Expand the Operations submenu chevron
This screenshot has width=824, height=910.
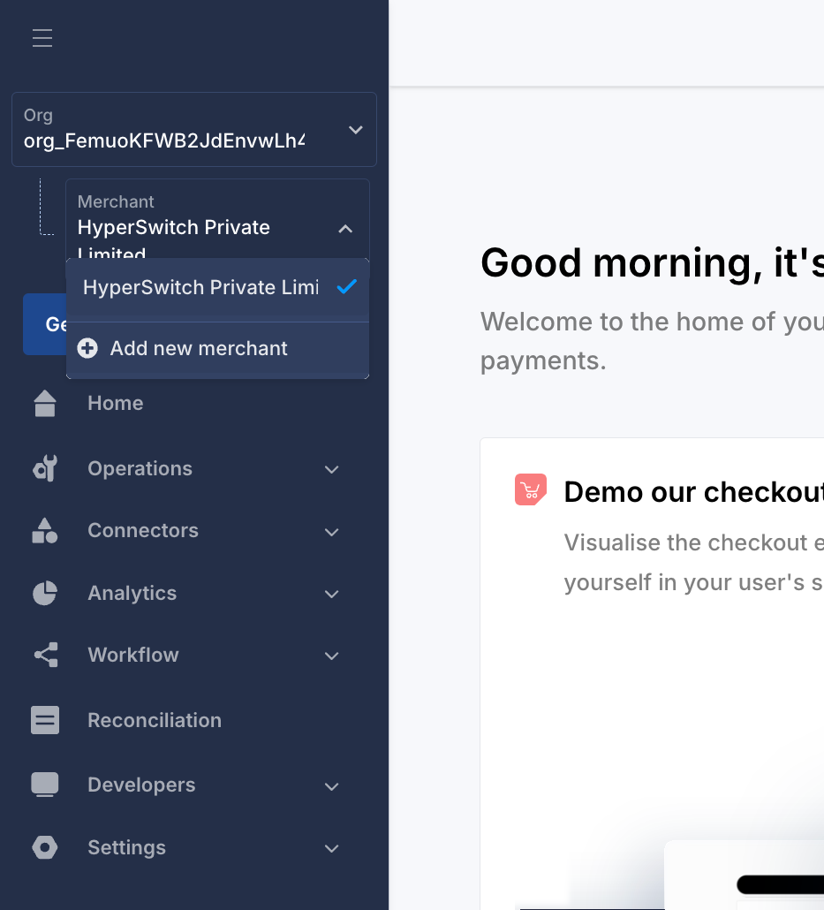point(332,469)
